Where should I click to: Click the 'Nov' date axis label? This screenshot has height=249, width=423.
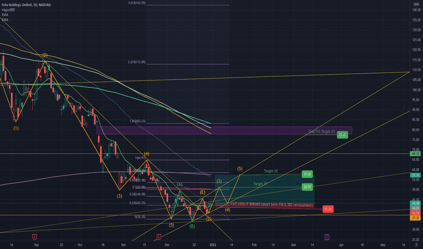[x=123, y=245]
